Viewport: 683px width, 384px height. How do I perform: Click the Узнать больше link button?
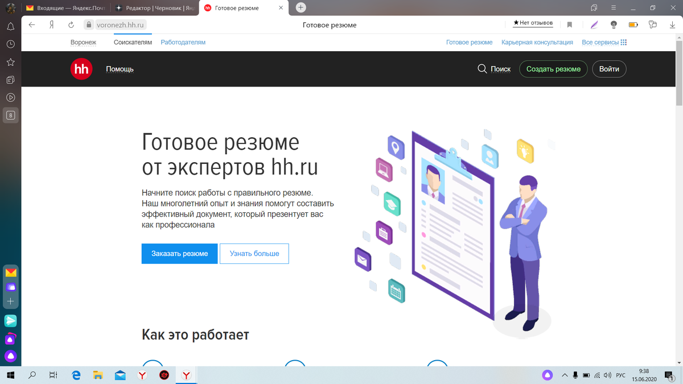point(254,254)
